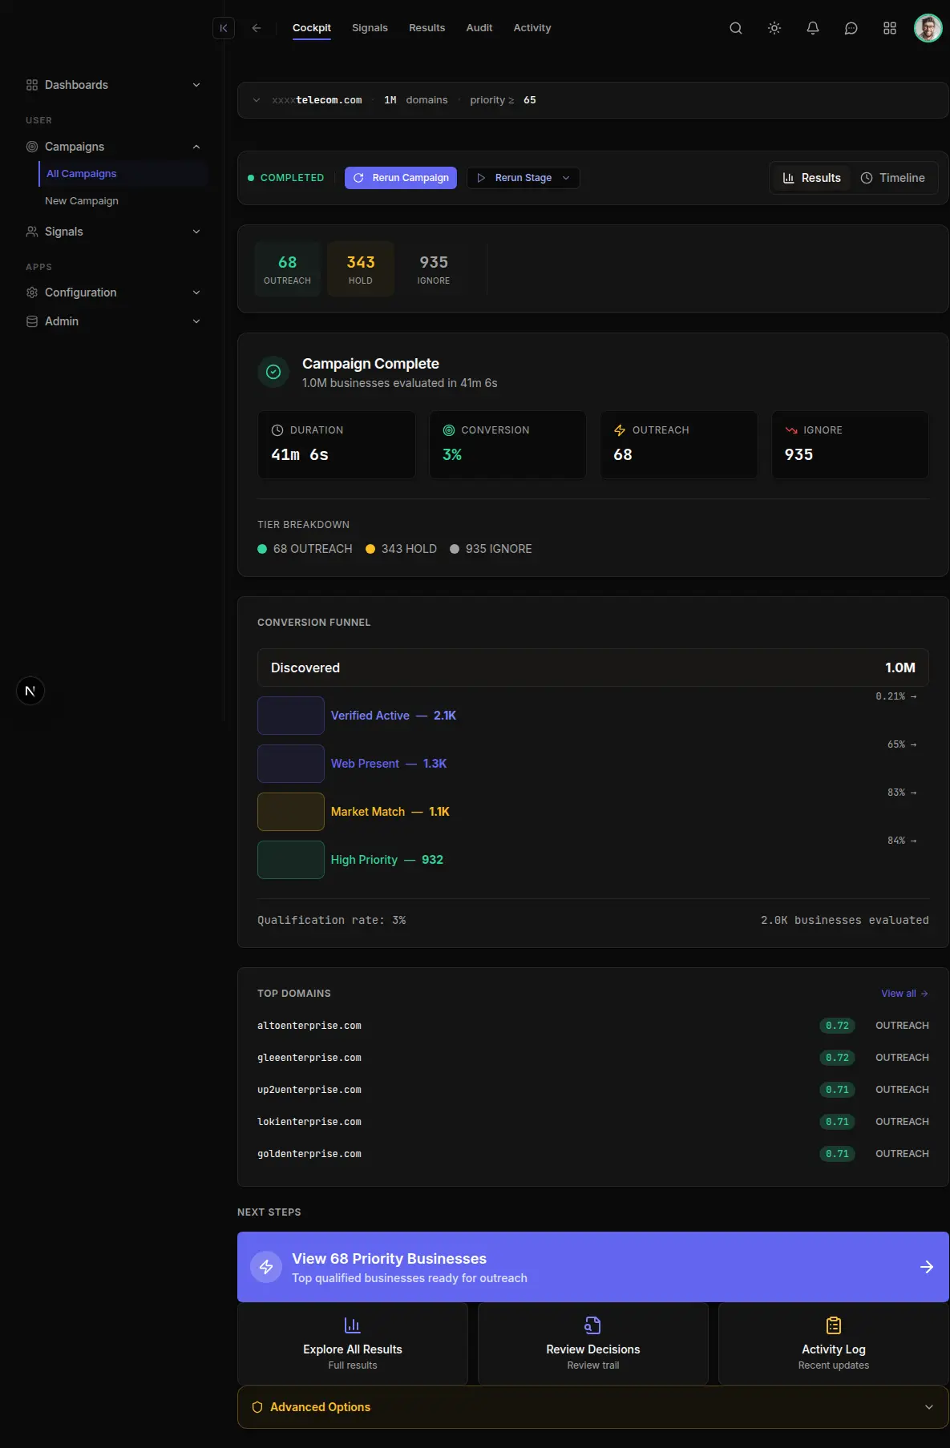Click the Activity Log clipboard icon
Screen dimensions: 950x1448
point(834,1325)
